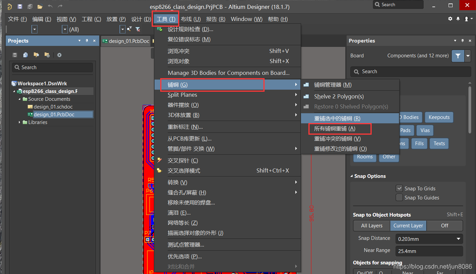Screen dimensions: 476x274
Task: Enable Snap To Grids checkbox
Action: click(x=399, y=188)
